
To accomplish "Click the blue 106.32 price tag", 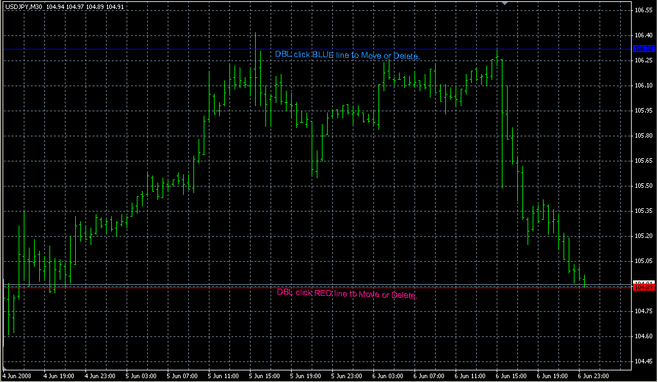I will pyautogui.click(x=643, y=49).
